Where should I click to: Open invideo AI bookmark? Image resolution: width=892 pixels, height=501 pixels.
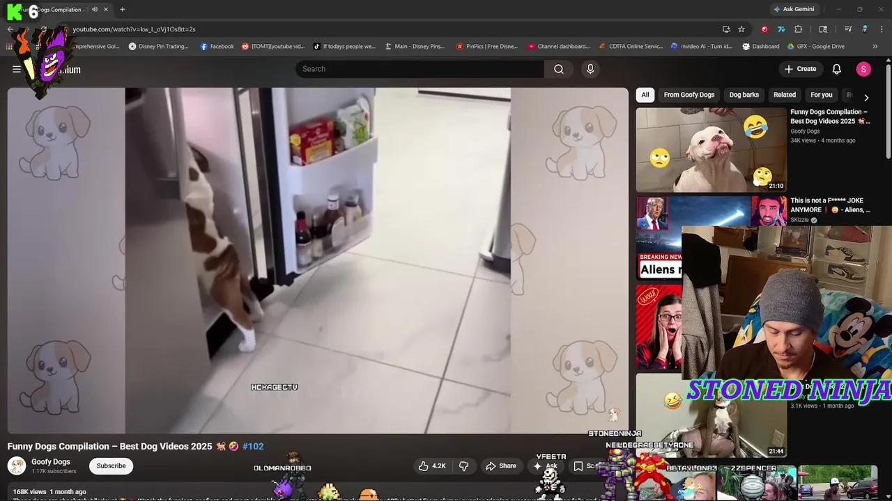[702, 47]
